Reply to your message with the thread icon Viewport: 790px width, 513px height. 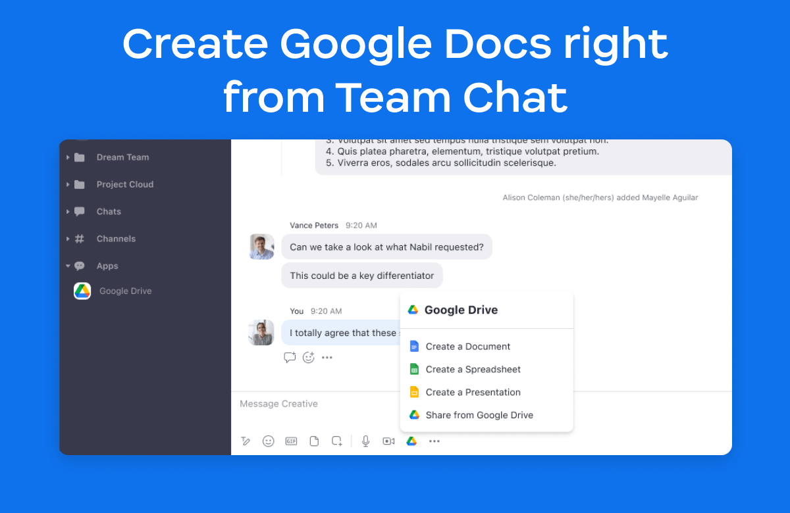point(290,358)
